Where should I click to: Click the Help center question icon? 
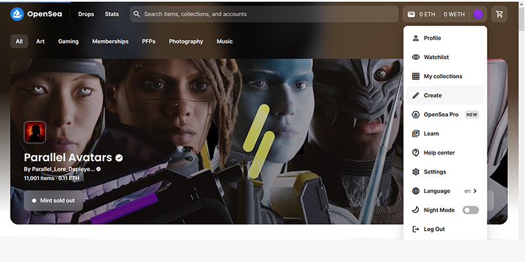(415, 153)
